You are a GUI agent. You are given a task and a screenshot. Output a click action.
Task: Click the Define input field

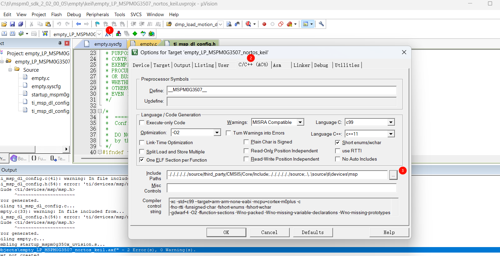281,91
